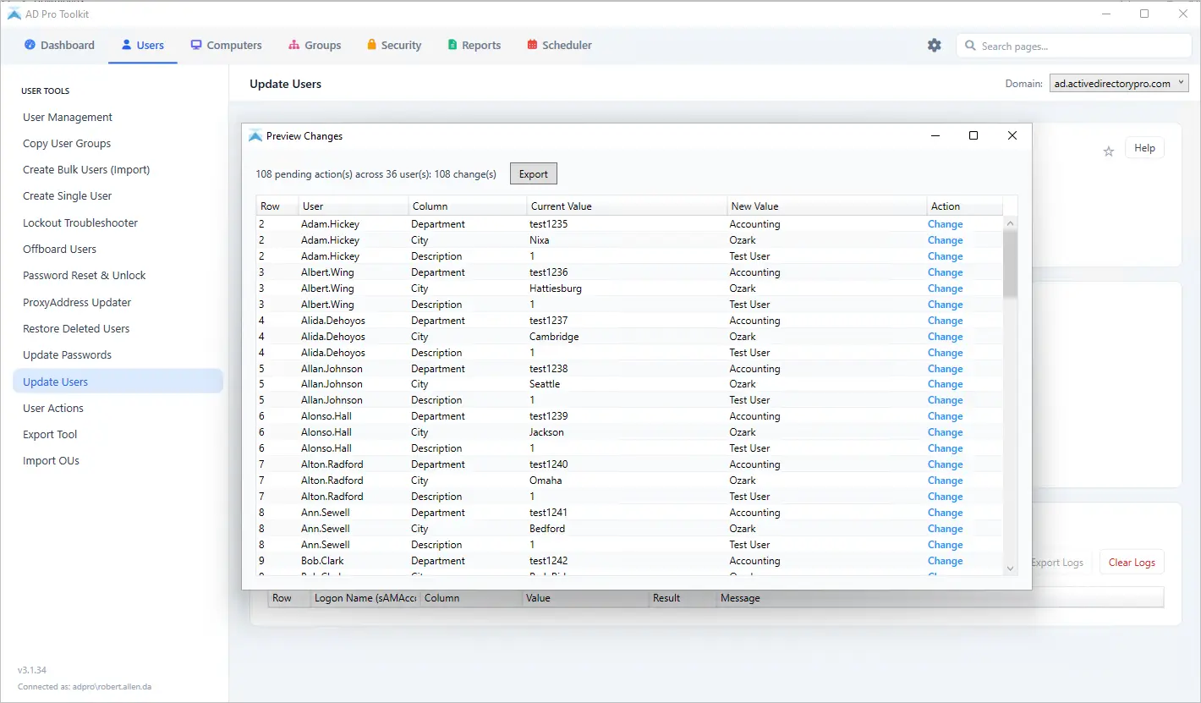Click the Export button in Preview Changes
The height and width of the screenshot is (703, 1201).
(533, 174)
